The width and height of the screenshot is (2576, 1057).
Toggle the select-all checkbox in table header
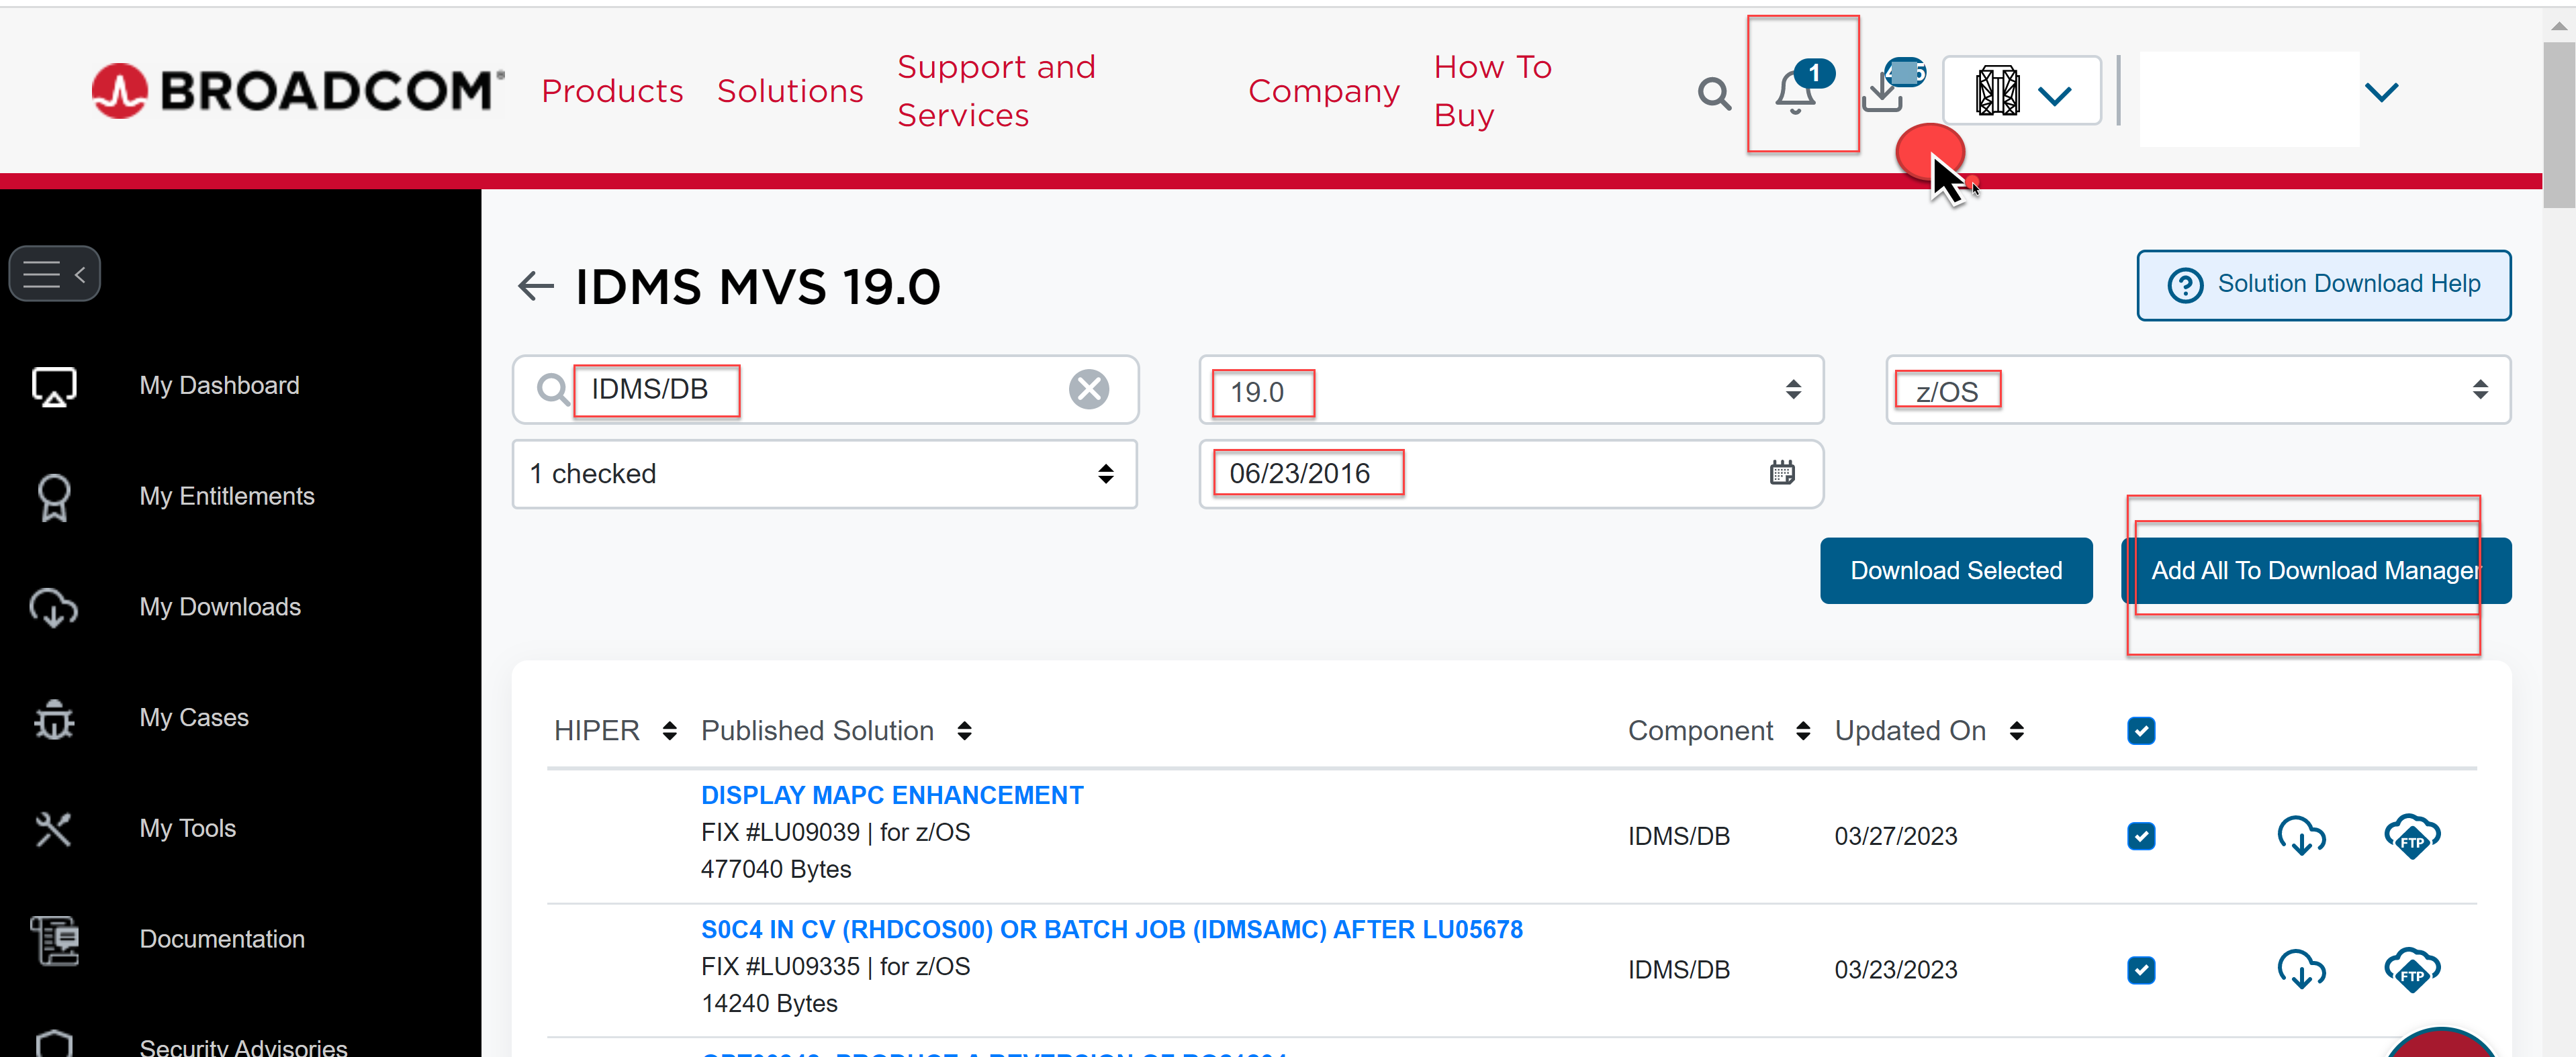point(2140,732)
